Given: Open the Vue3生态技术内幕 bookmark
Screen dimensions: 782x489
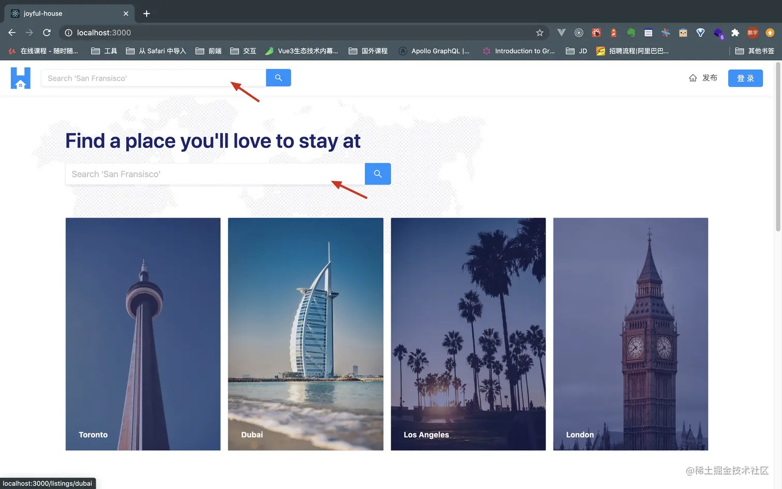Looking at the screenshot, I should click(x=302, y=51).
